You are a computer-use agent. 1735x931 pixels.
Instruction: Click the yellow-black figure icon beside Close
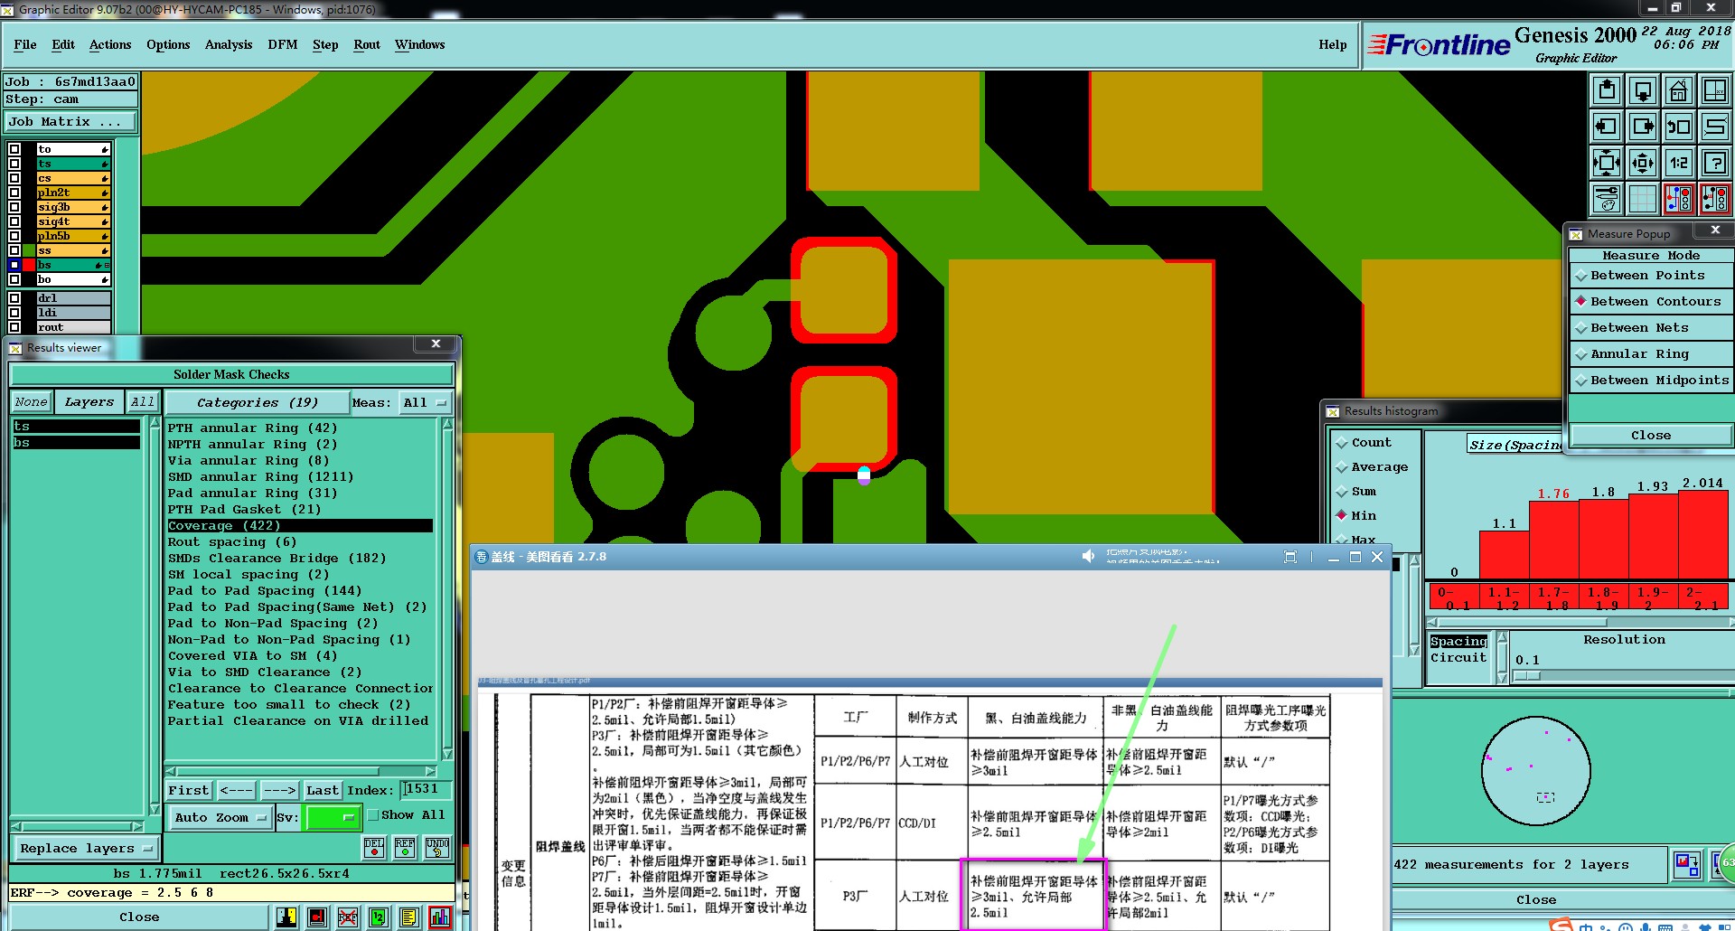click(286, 917)
